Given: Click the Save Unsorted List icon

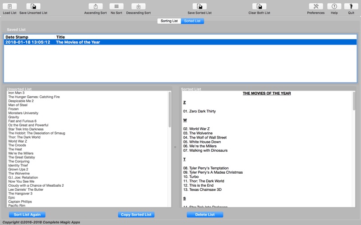Looking at the screenshot, I should [x=33, y=6].
